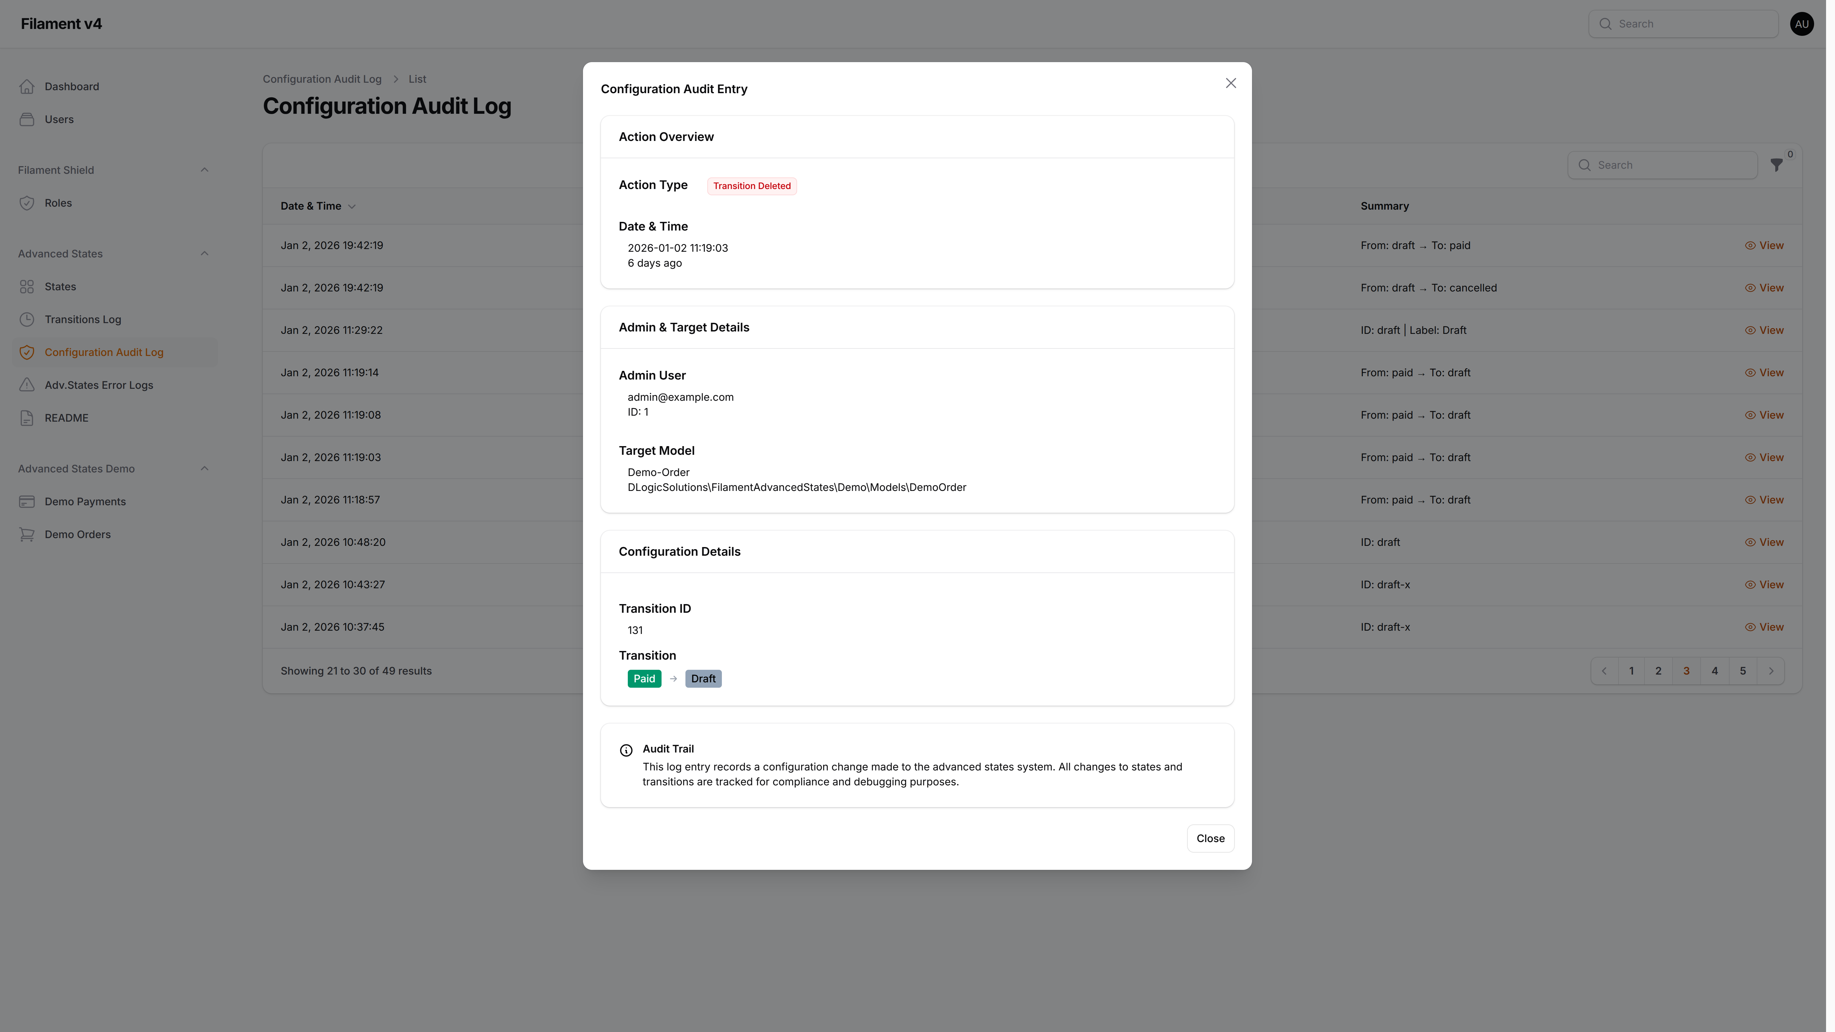
Task: Open the table filter icon
Action: coord(1776,165)
